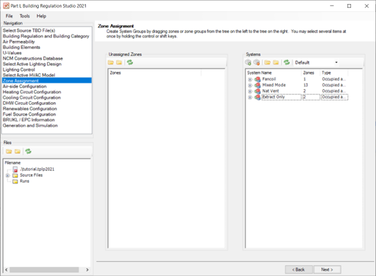Click scroll left arrow in Files panel
Screen dimensions: 376x276
[6, 270]
